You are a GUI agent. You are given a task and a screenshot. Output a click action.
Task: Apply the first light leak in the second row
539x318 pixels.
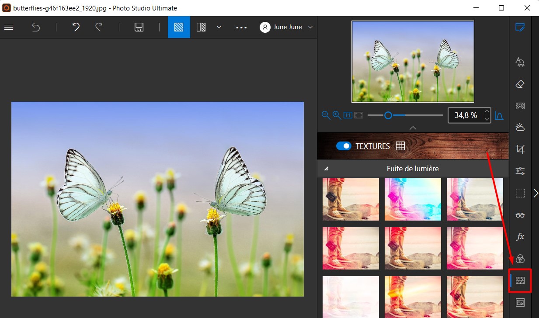click(x=351, y=248)
